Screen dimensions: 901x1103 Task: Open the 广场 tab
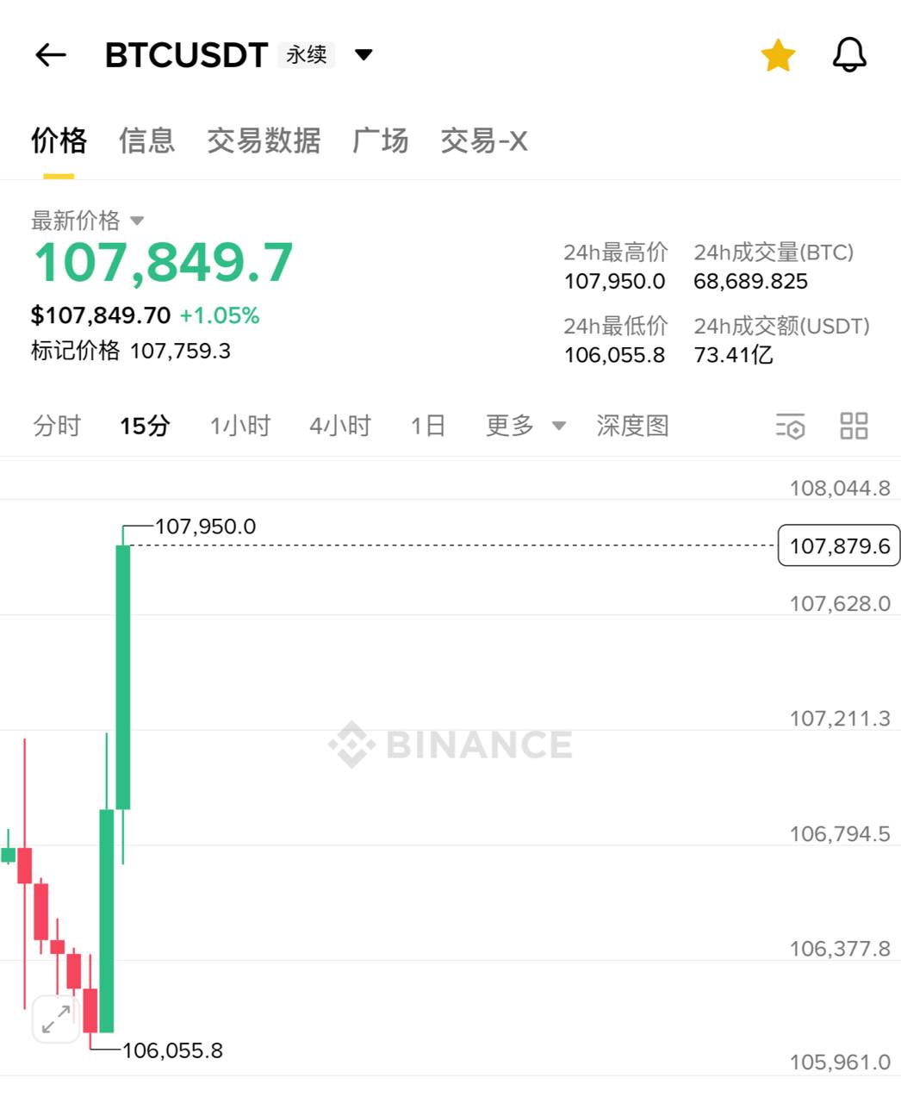380,140
